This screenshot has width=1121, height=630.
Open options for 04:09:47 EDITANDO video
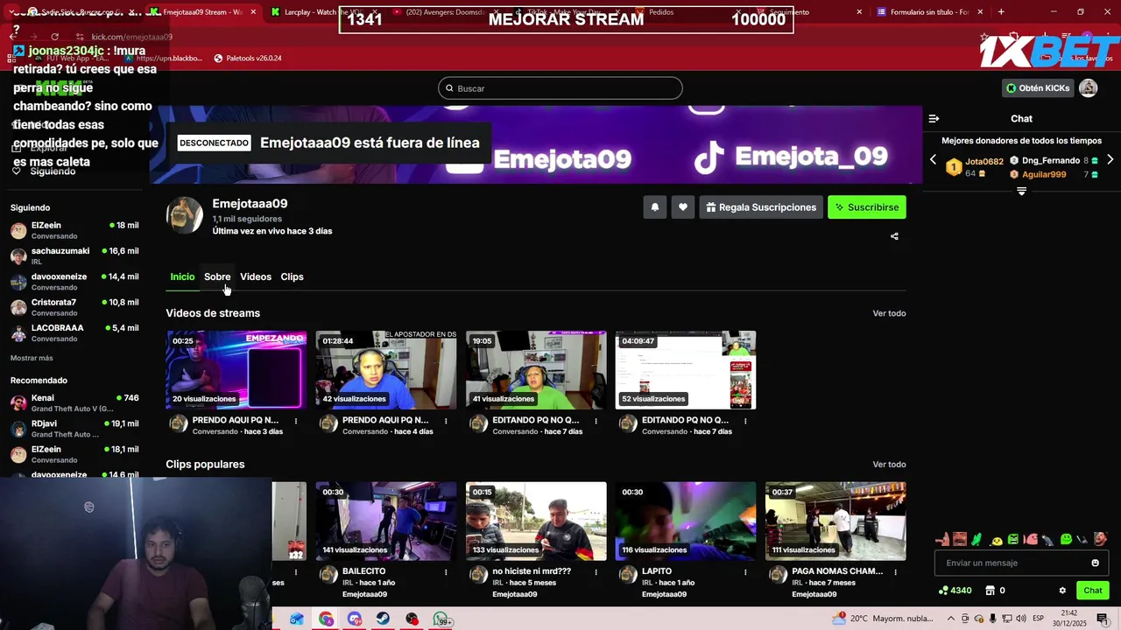(745, 421)
